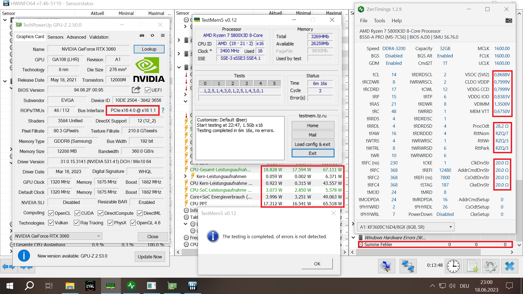
Task: Open the GPU selection dropdown NVIDIA GeForce RTX 3060
Action: click(x=58, y=236)
